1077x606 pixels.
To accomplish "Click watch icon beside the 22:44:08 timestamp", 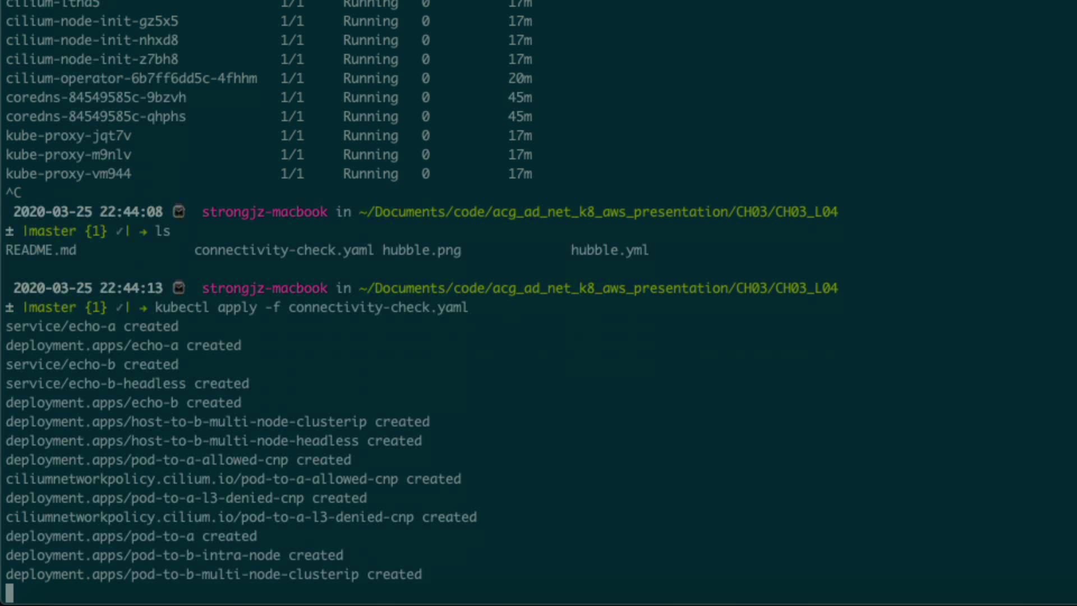I will point(179,212).
